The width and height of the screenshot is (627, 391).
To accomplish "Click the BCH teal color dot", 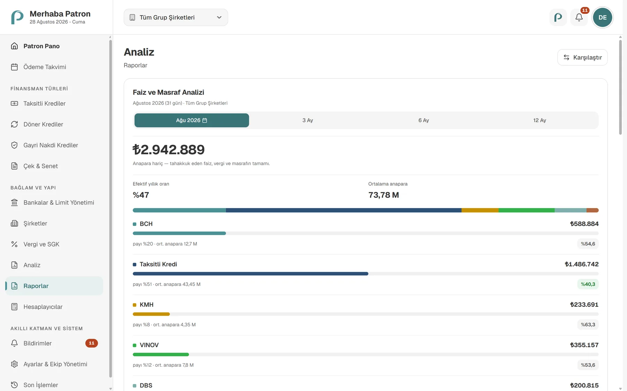I will pos(134,224).
